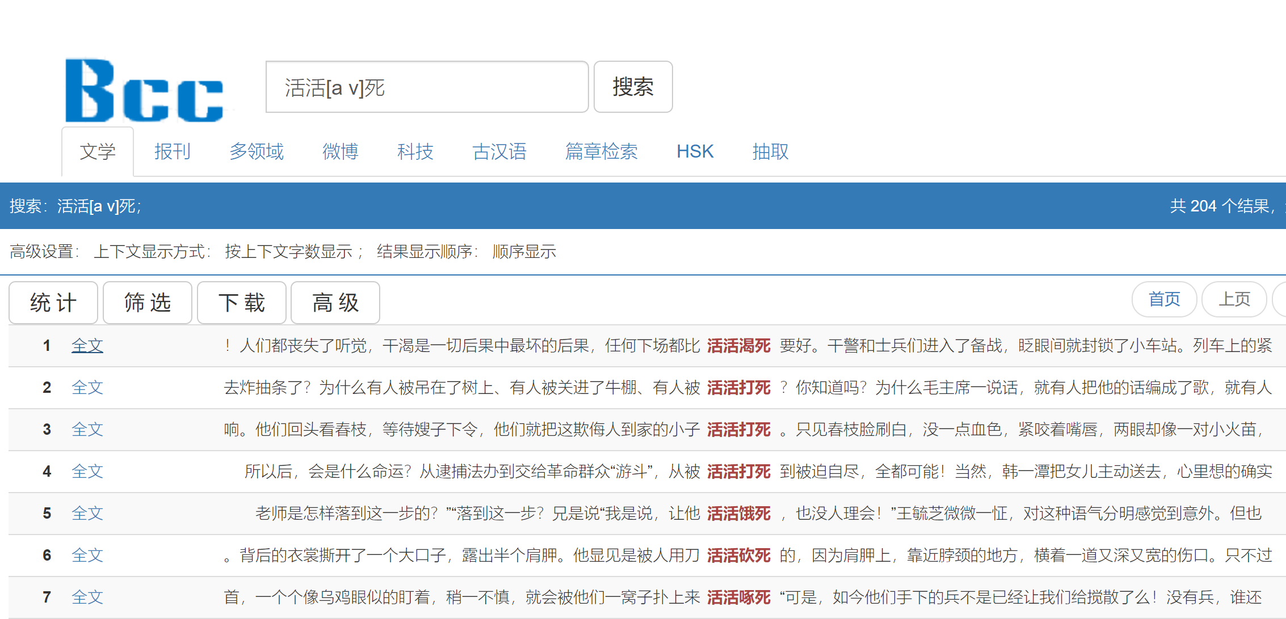This screenshot has height=619, width=1286.
Task: Select the 科技 tab
Action: (415, 151)
